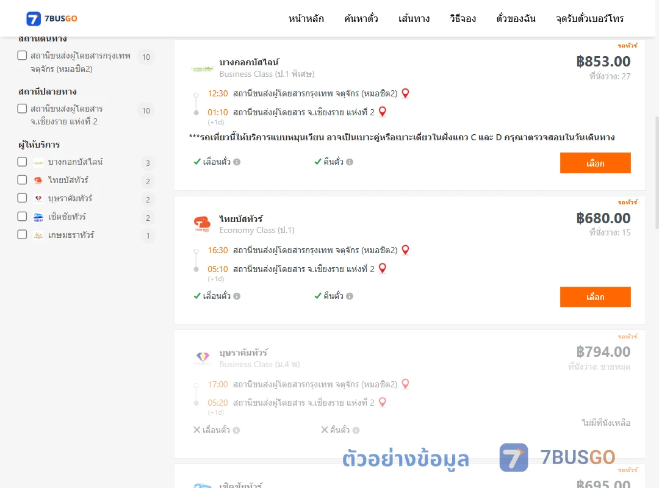This screenshot has width=659, height=488.
Task: Click the Business Class (ป.1 พิเศษ) label
Action: pos(267,74)
